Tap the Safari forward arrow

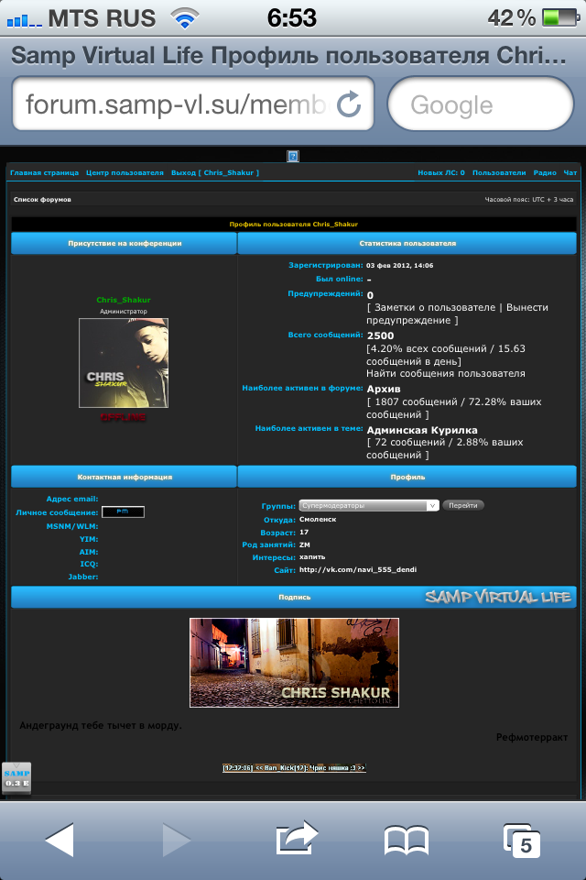(176, 839)
